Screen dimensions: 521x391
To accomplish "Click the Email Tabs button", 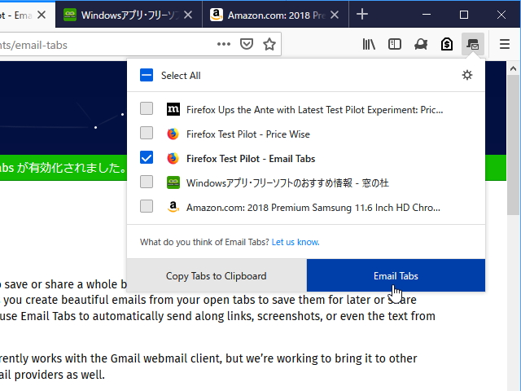I will (396, 275).
